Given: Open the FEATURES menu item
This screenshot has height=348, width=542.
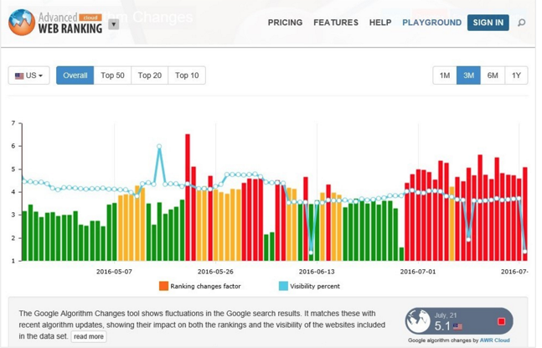Looking at the screenshot, I should pos(336,23).
